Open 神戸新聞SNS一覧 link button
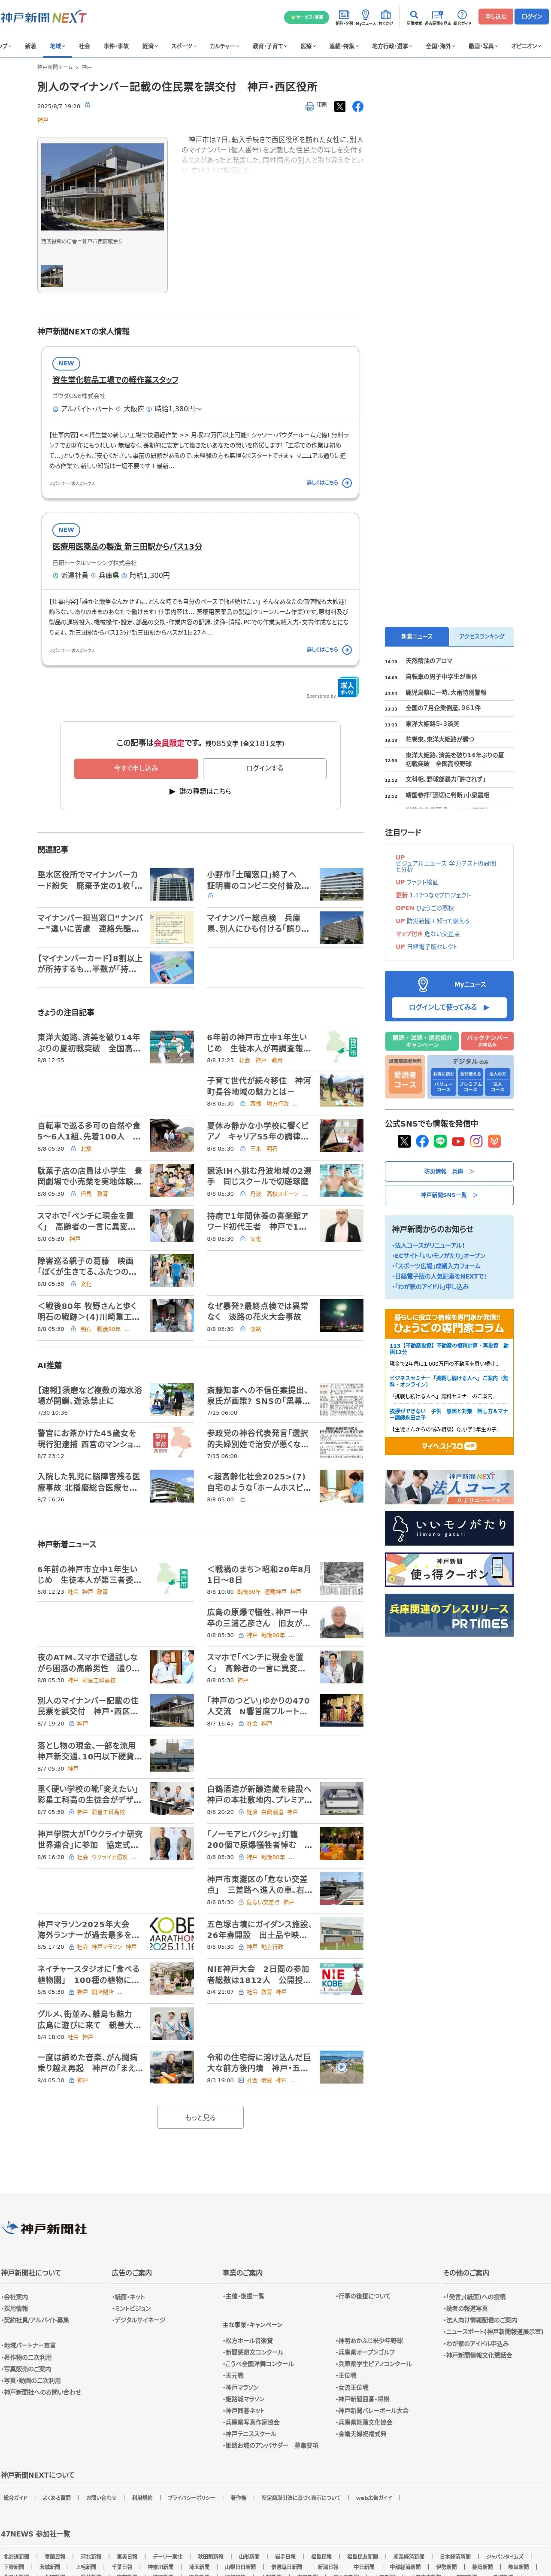The height and width of the screenshot is (2576, 551). point(449,1195)
